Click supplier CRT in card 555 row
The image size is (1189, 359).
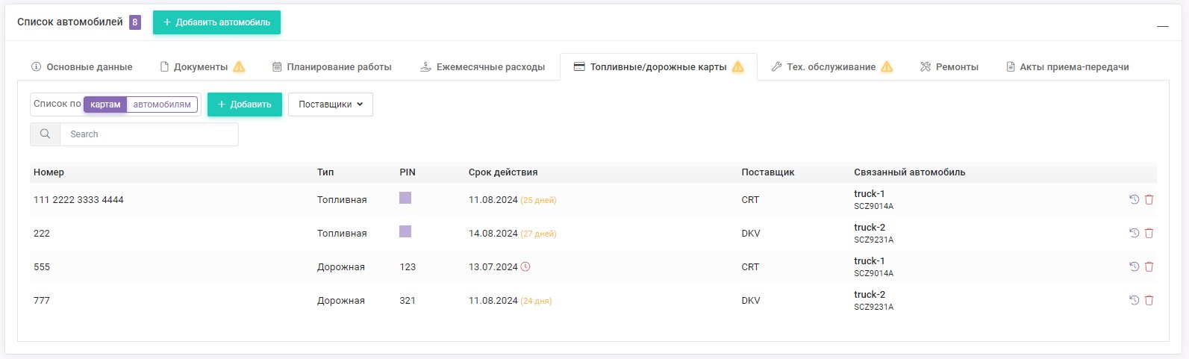[x=750, y=266]
